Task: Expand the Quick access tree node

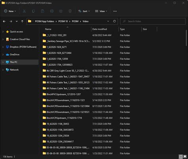Action: (x=3, y=32)
